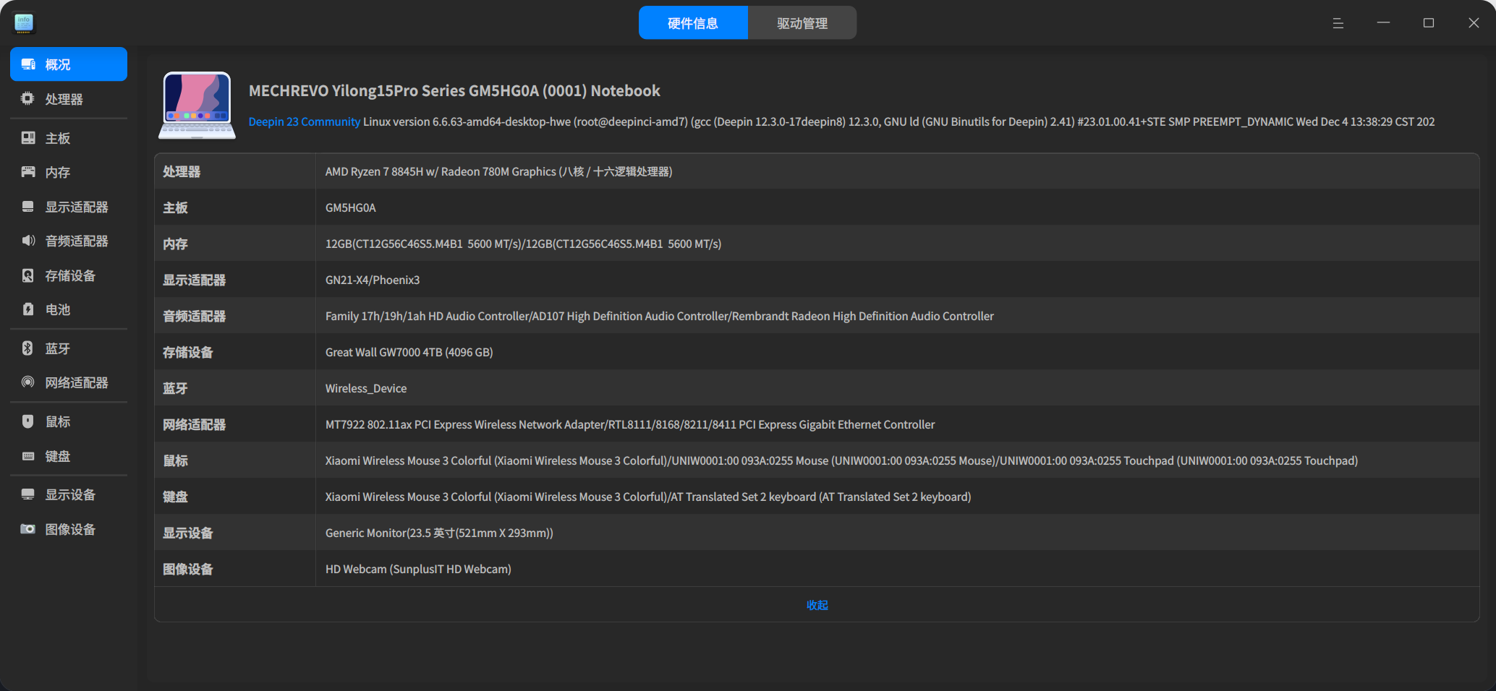Open the 图像设备 camera icon

pyautogui.click(x=28, y=529)
